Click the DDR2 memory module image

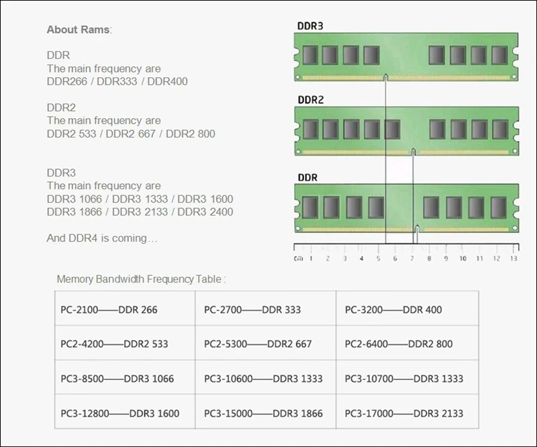click(x=407, y=131)
